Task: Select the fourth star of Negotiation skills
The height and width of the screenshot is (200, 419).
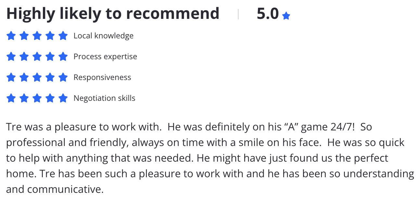Action: point(50,98)
